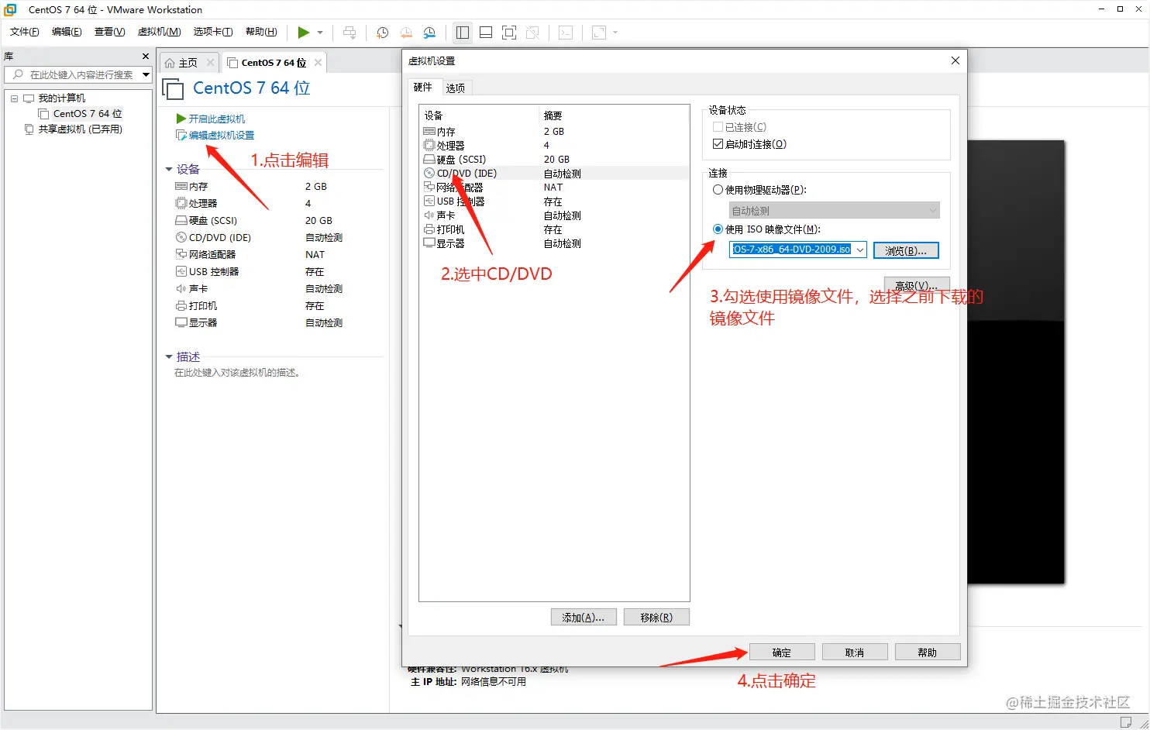This screenshot has height=730, width=1150.
Task: Open the 选项卡(T) menu
Action: click(x=213, y=32)
